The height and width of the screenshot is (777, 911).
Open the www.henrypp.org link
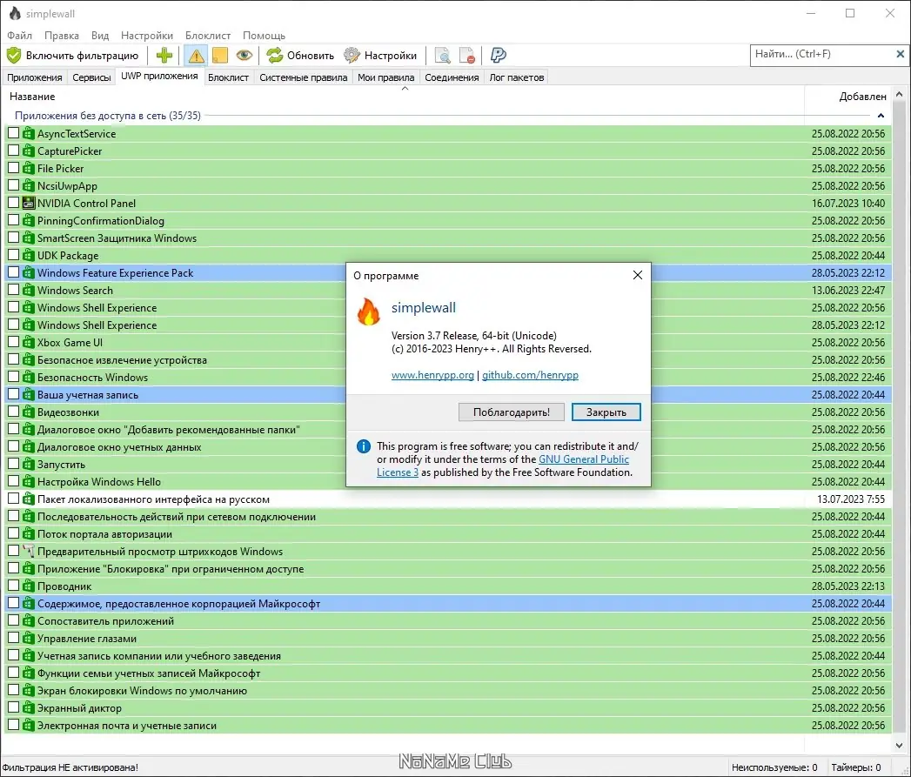coord(432,375)
